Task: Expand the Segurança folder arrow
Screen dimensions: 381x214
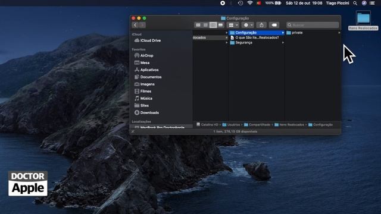Action: (283, 43)
